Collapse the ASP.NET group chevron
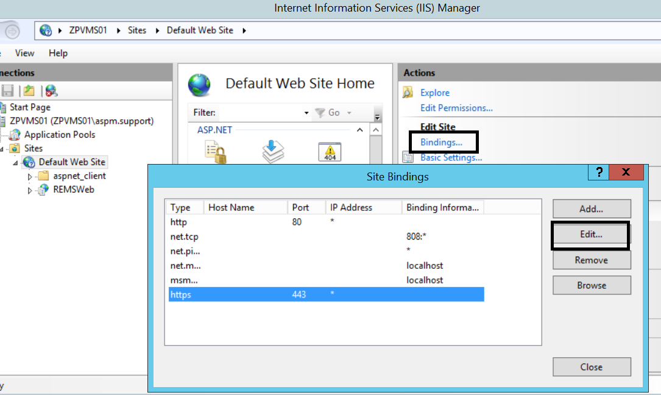The image size is (661, 395). pyautogui.click(x=359, y=130)
